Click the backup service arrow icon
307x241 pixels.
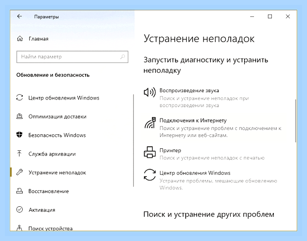[x=19, y=153]
